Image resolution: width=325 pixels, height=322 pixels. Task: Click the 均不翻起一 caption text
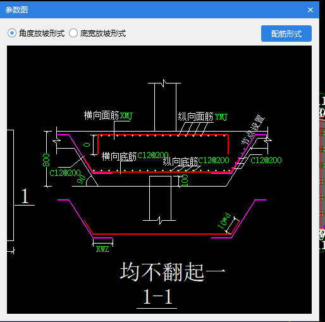coord(173,272)
